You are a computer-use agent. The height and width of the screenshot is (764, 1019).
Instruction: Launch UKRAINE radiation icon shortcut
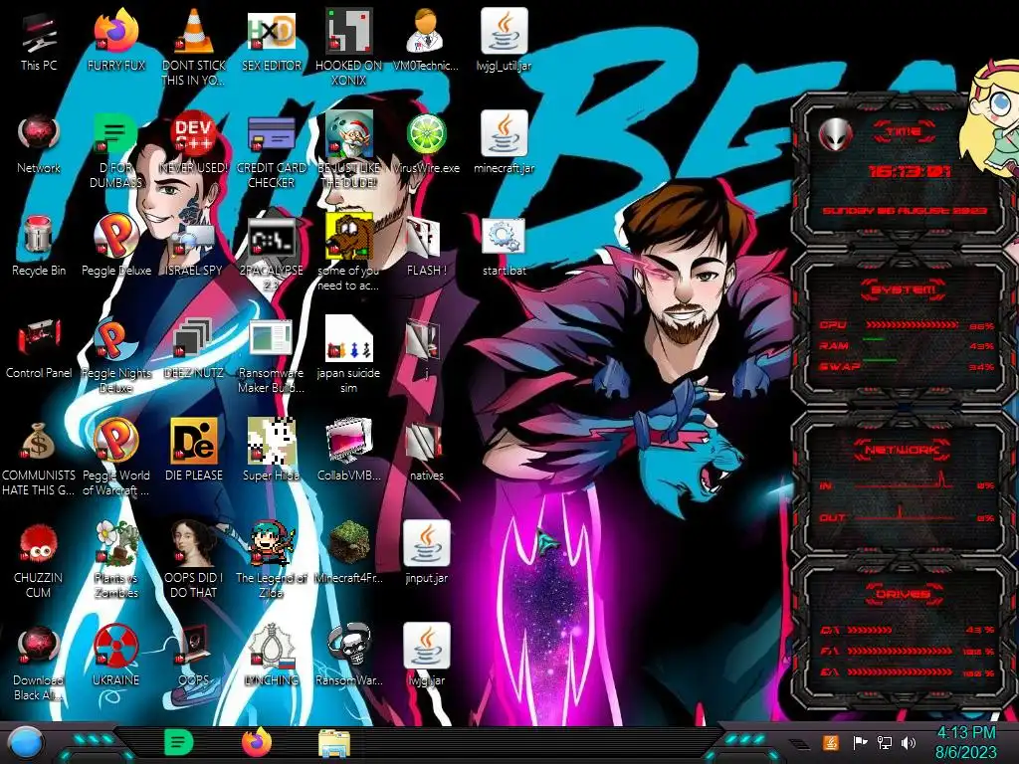115,657
